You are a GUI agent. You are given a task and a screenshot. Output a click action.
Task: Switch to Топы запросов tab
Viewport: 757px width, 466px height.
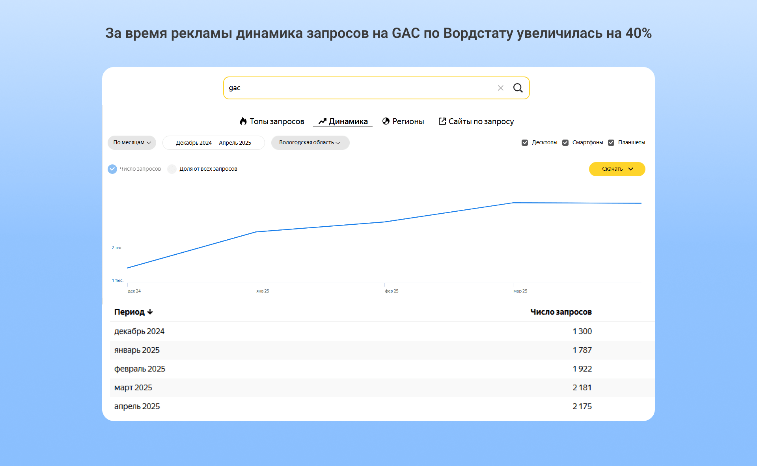click(277, 121)
